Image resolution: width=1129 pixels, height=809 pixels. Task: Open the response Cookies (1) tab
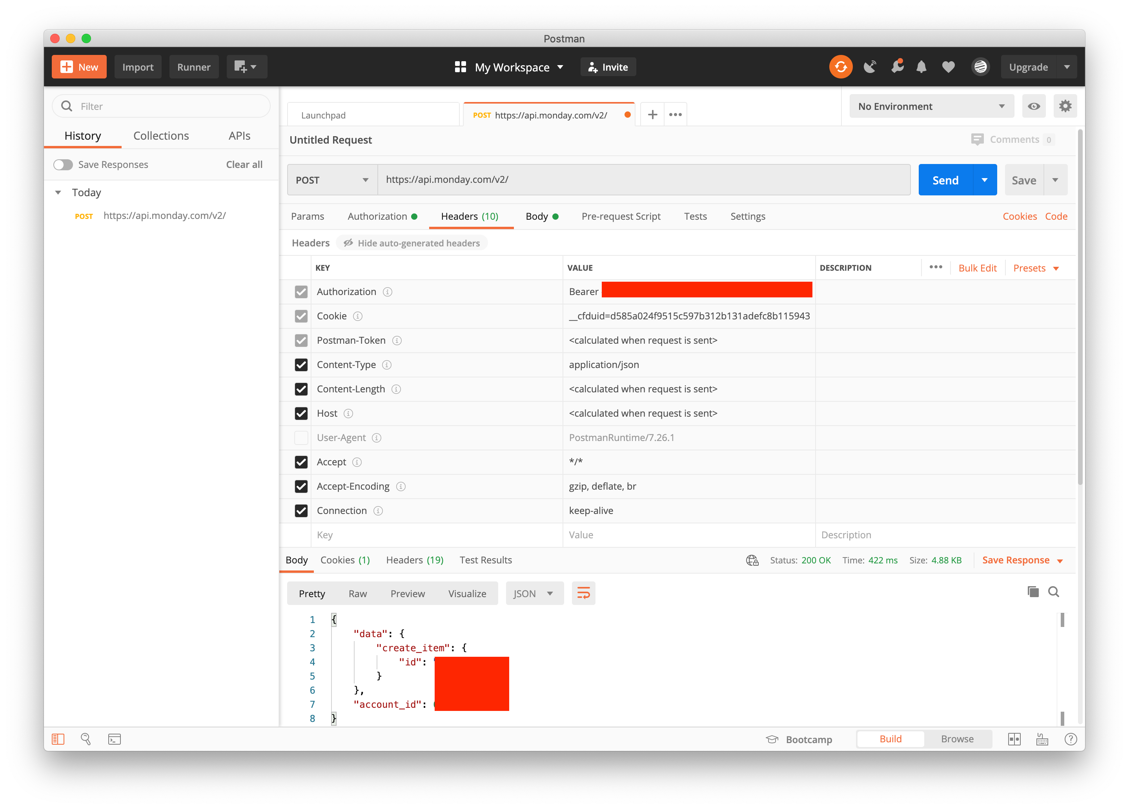[x=345, y=561]
